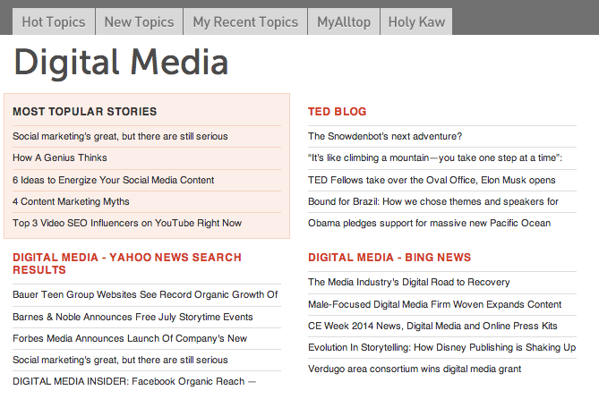Read '4 Content Marketing Myths' story
The image size is (599, 399).
click(x=71, y=201)
